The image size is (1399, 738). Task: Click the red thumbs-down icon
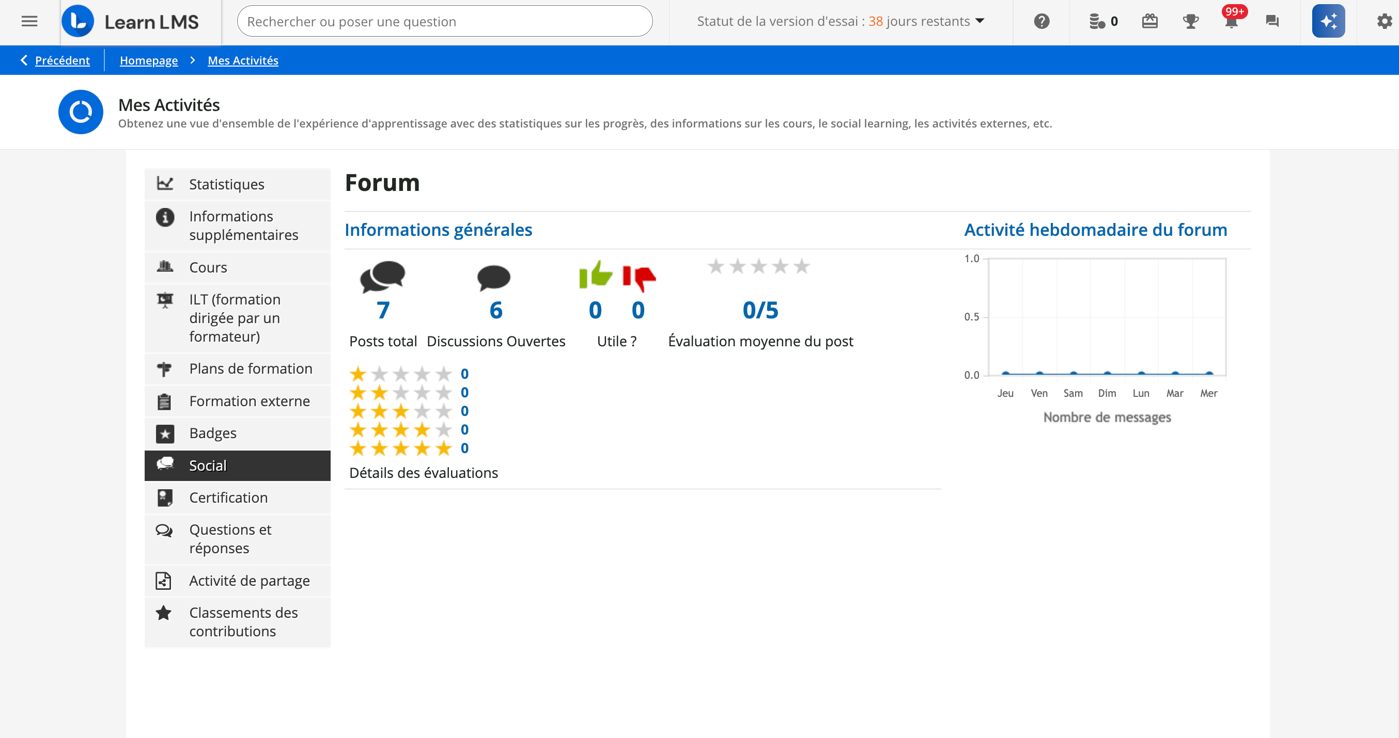coord(639,277)
